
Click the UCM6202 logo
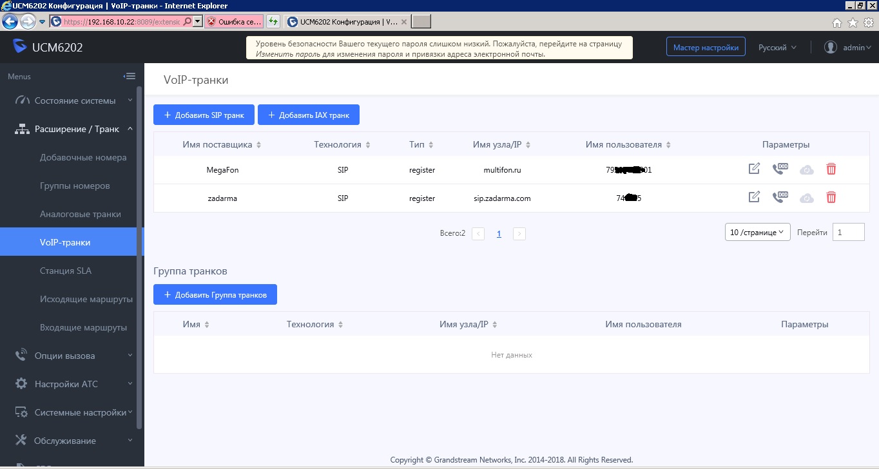[x=48, y=47]
